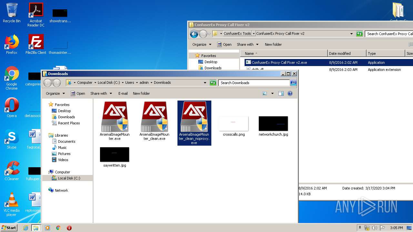Select Computer in navigation pane
The height and width of the screenshot is (232, 413).
(62, 172)
